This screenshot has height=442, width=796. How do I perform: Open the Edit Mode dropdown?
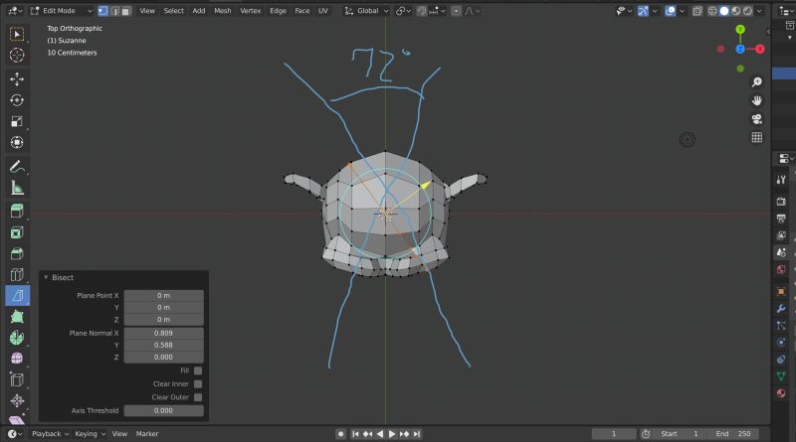(62, 11)
